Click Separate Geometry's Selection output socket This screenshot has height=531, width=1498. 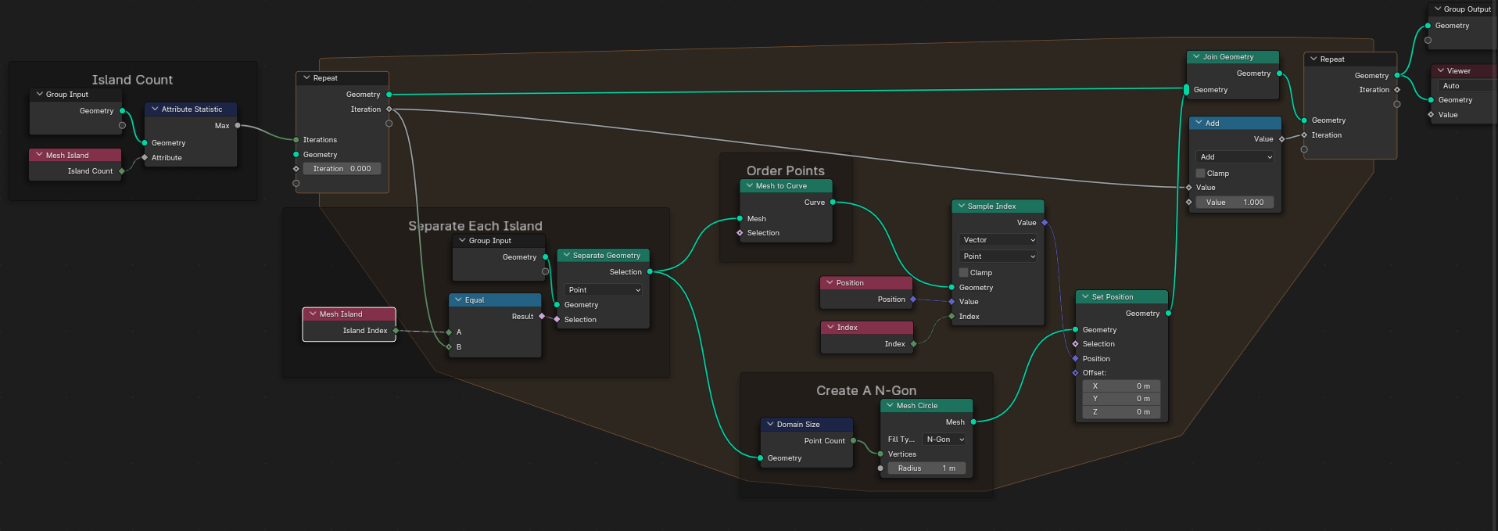pos(650,271)
